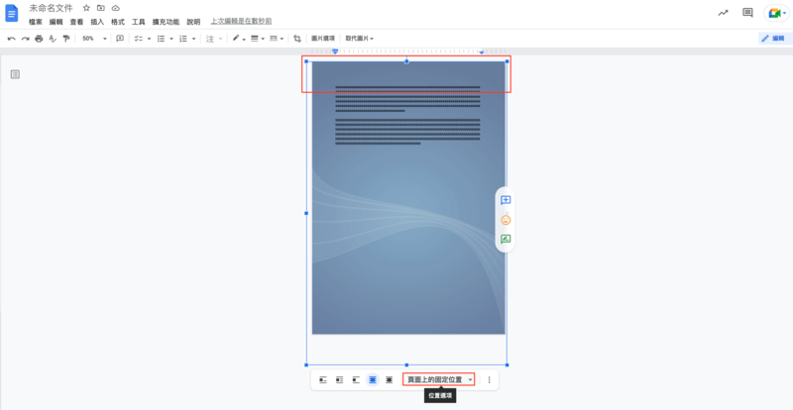This screenshot has height=410, width=793.
Task: Open the last edit link 上次編輯是在數秒前
Action: pyautogui.click(x=241, y=22)
